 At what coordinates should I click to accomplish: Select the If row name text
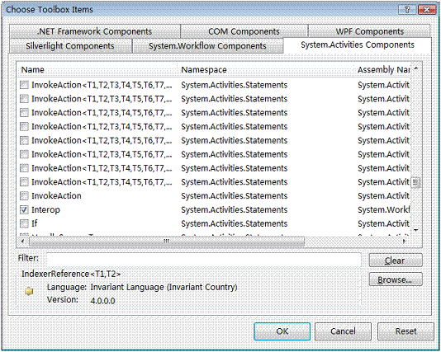click(x=35, y=223)
